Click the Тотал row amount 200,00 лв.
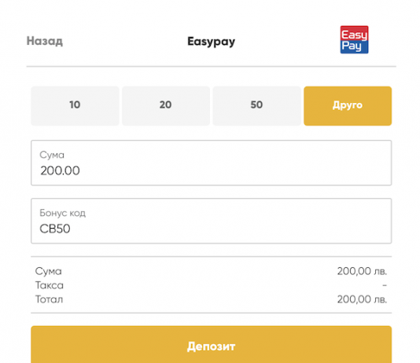 [x=362, y=299]
